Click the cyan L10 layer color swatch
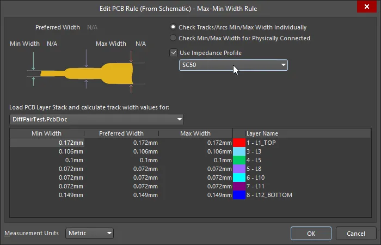The width and height of the screenshot is (381, 245). click(239, 177)
